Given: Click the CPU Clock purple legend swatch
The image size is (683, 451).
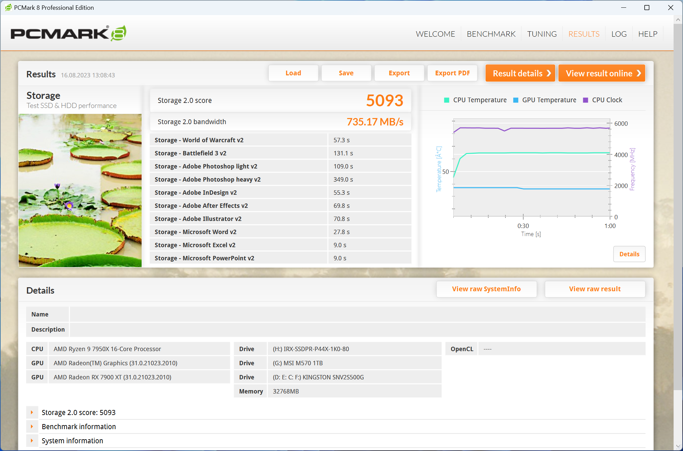Looking at the screenshot, I should click(x=585, y=100).
